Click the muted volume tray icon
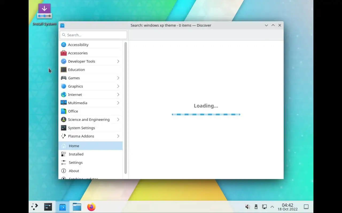This screenshot has height=213, width=342. tap(248, 207)
